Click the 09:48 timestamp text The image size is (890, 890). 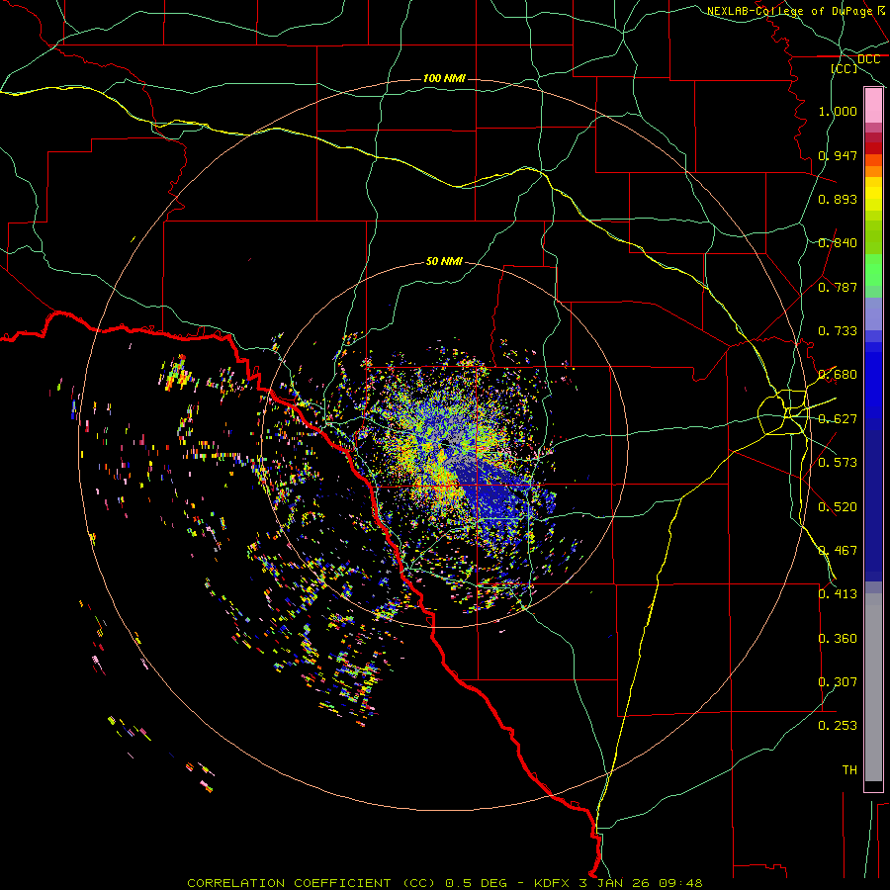click(680, 883)
